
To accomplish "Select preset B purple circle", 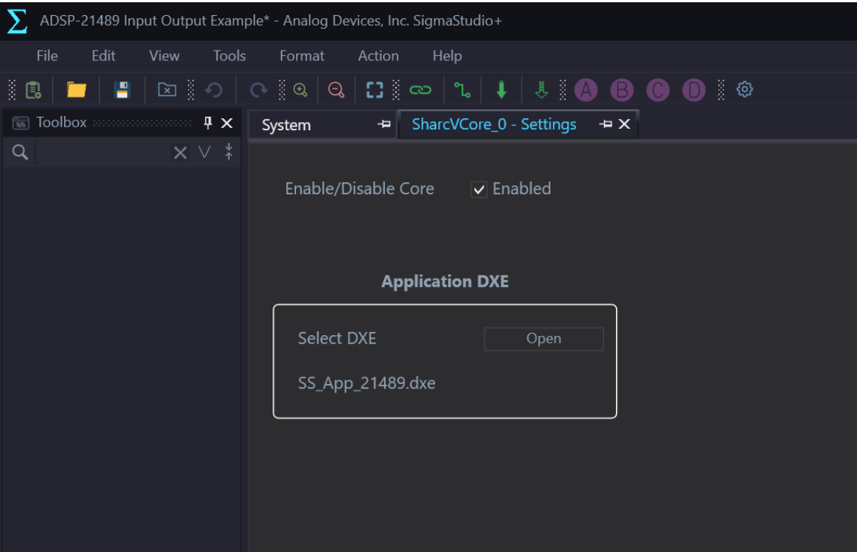I will point(622,90).
